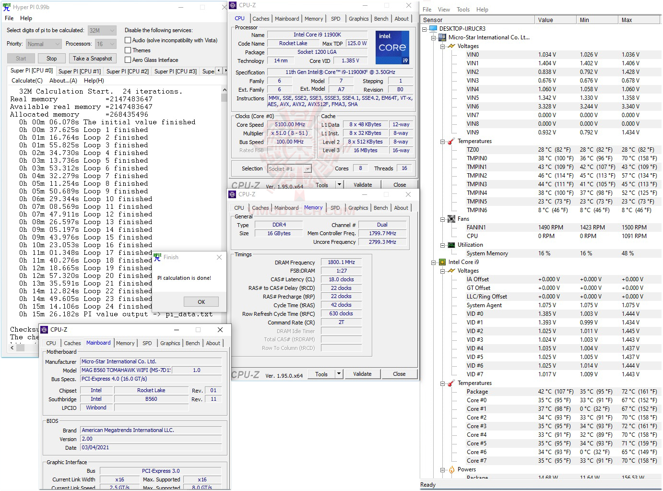663x491 pixels.
Task: Click the Core Speed value 5100.00 MHz
Action: pyautogui.click(x=290, y=124)
